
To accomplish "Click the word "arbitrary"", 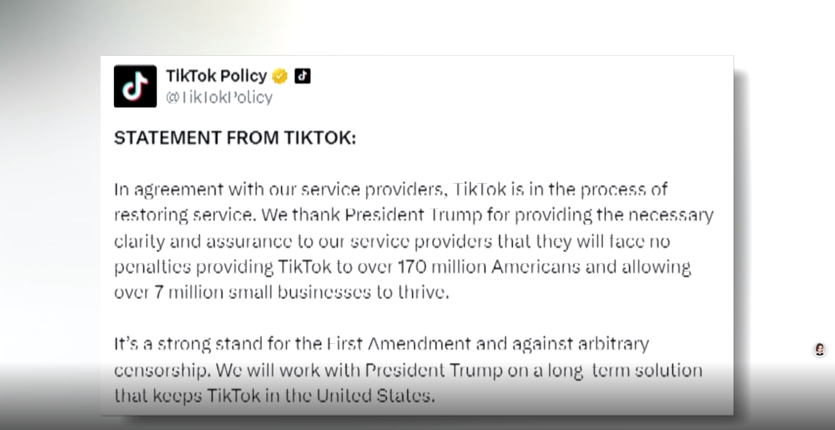I will pos(613,344).
